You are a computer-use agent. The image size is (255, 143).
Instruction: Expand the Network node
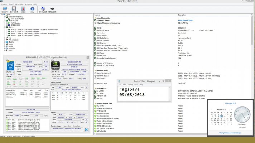[x=4, y=48]
